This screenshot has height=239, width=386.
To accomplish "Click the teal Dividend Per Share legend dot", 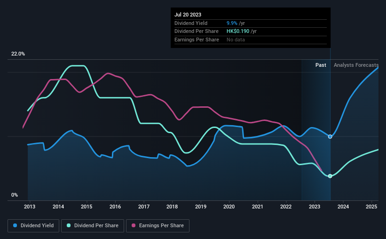I will (69, 225).
